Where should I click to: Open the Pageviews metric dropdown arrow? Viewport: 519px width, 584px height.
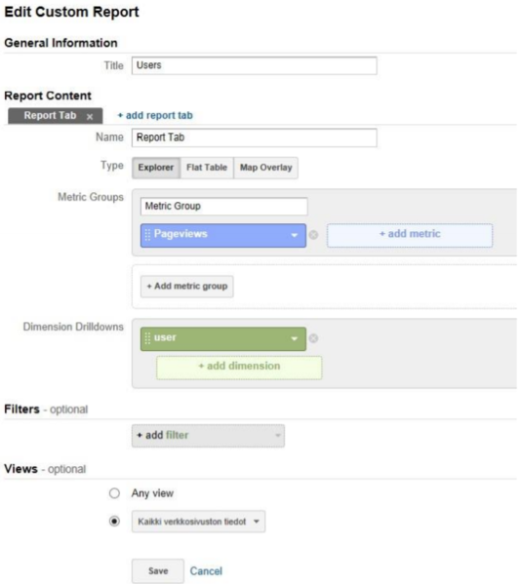[x=295, y=235]
